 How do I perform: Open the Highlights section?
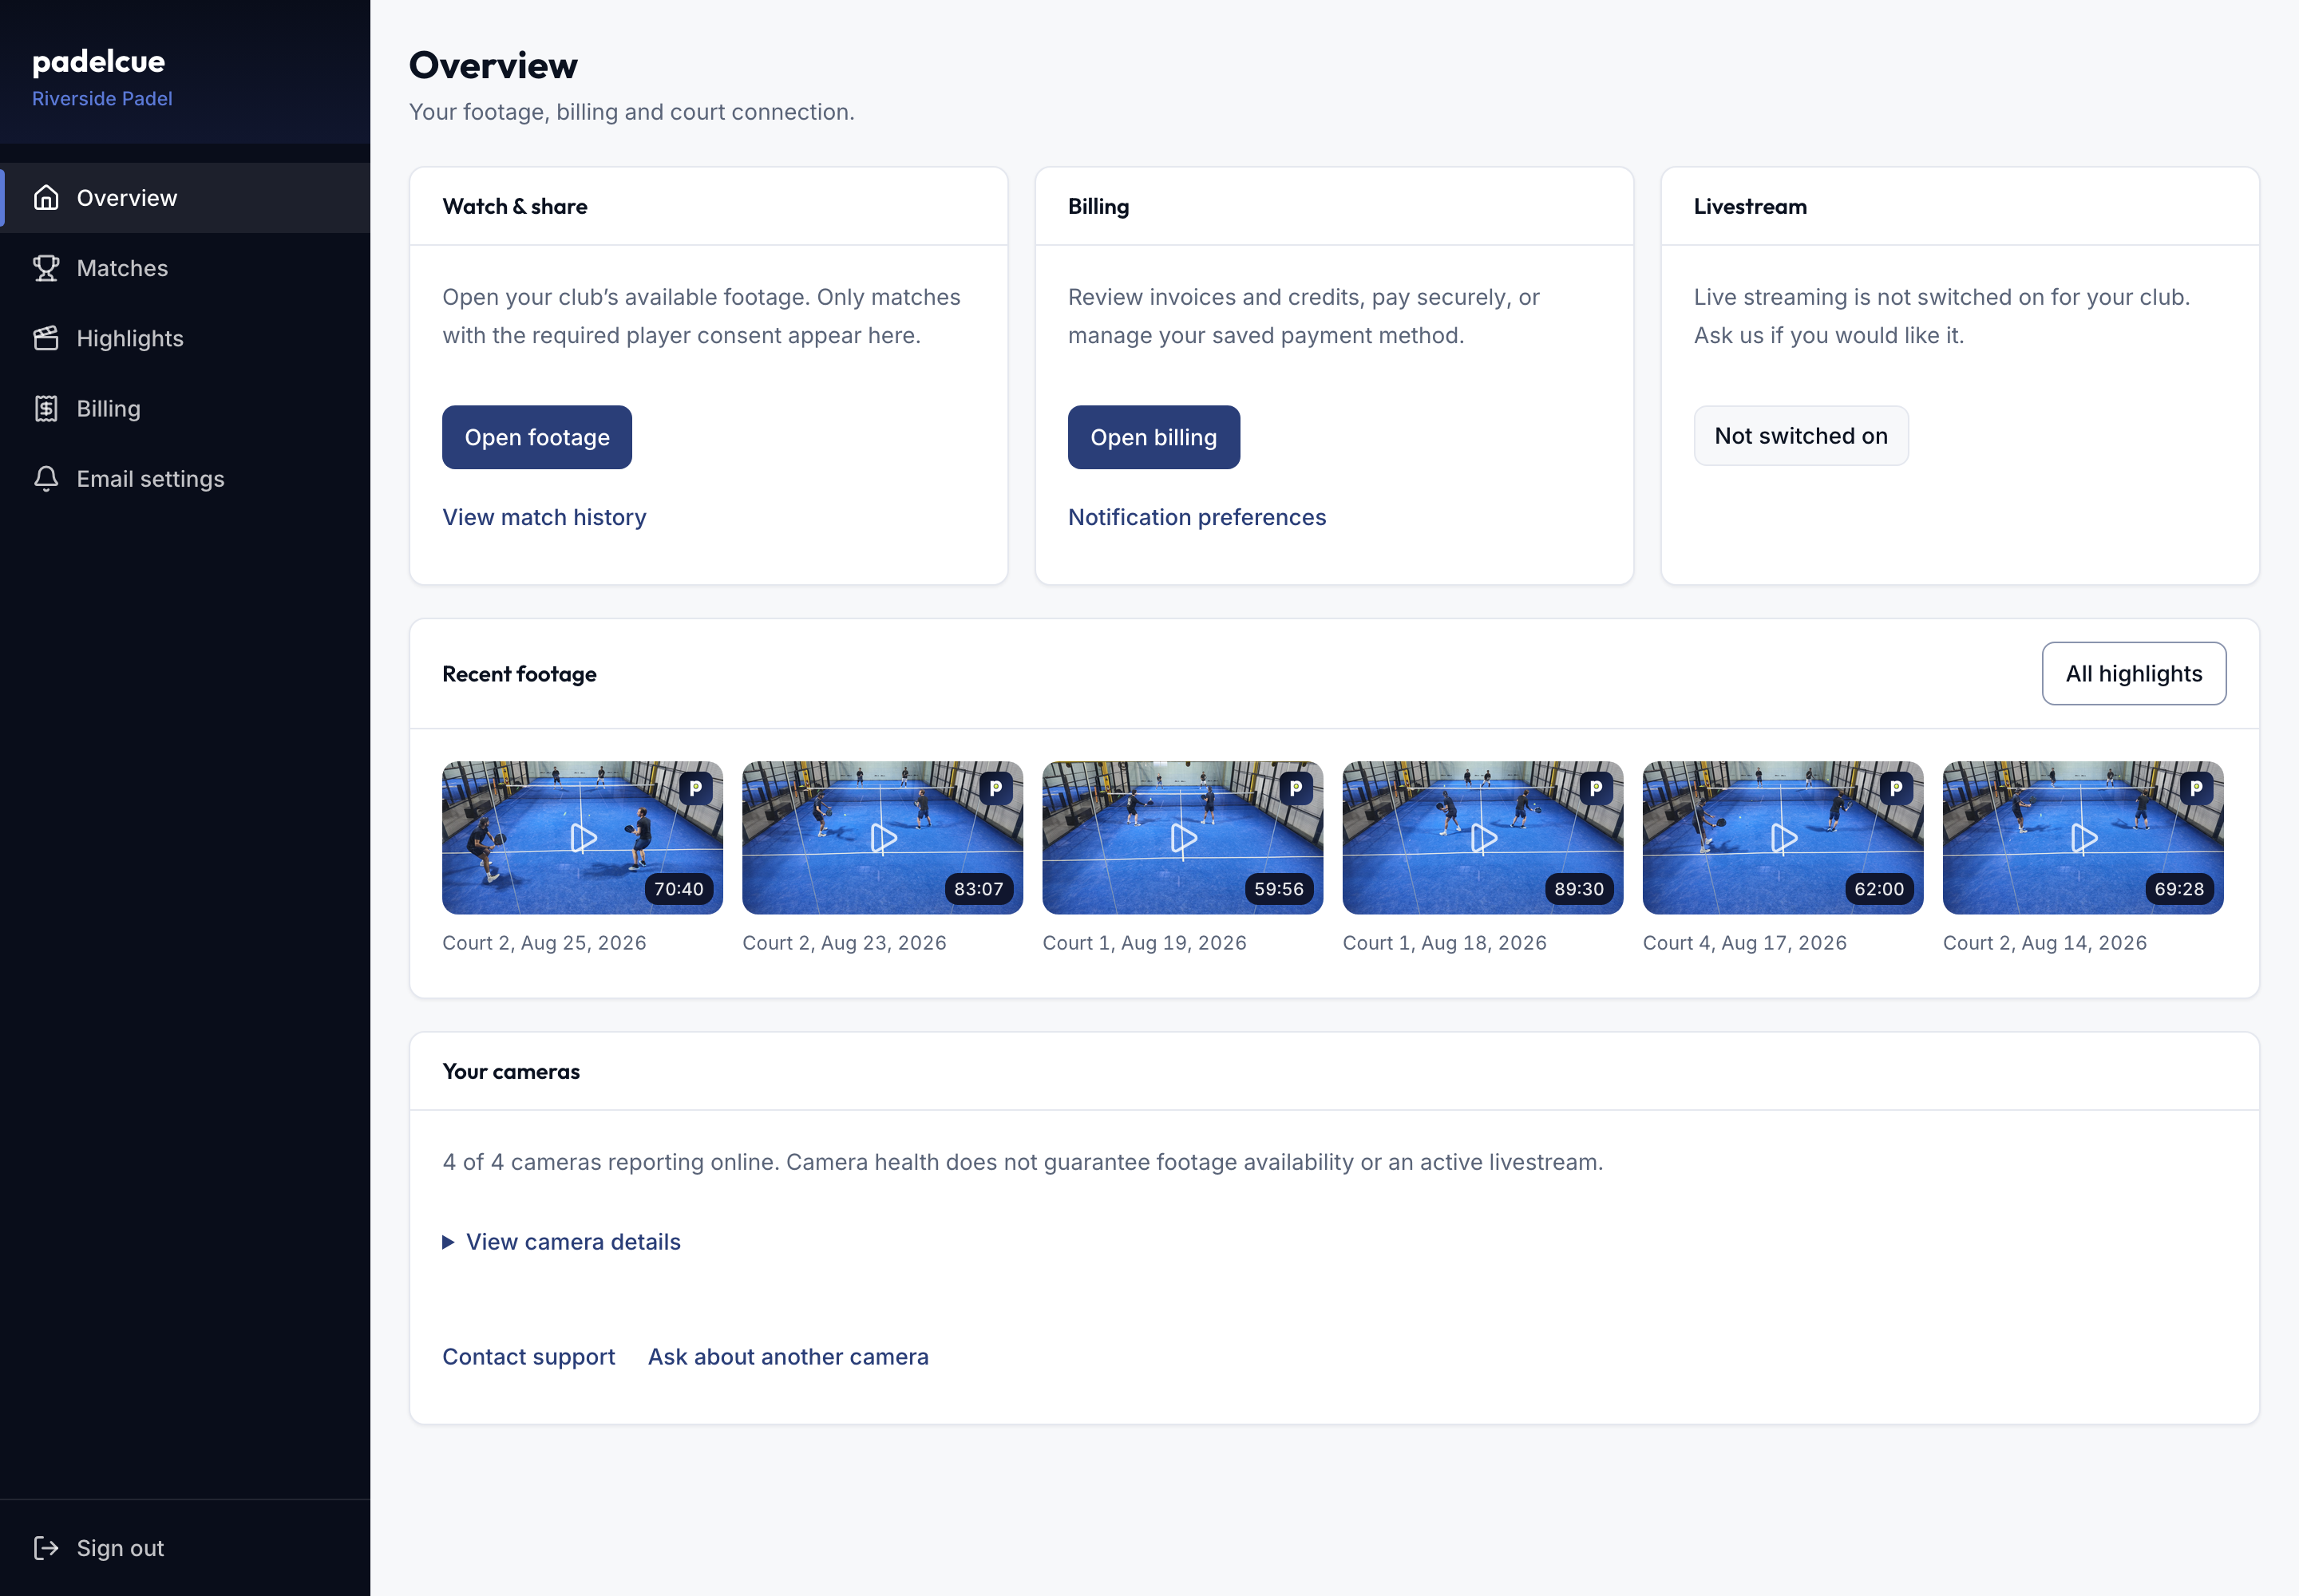point(185,338)
